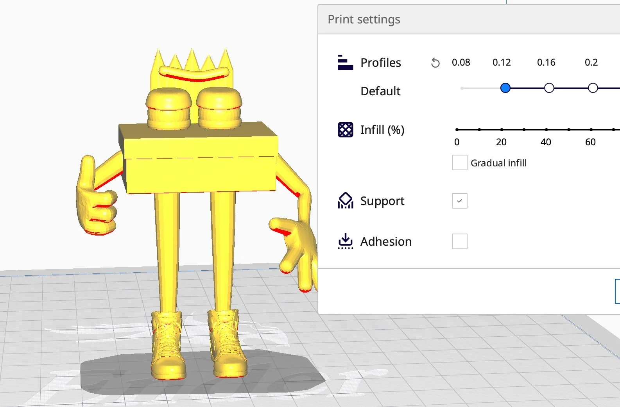Reset the profile with the revert arrow
The image size is (620, 407).
pos(435,62)
